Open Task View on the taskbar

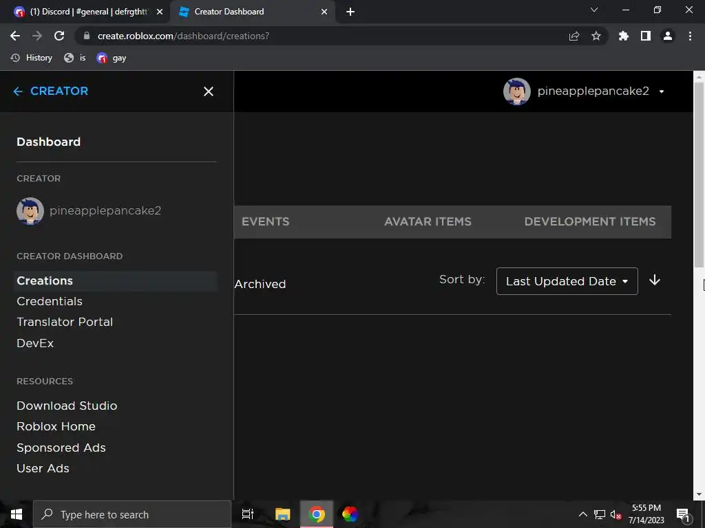coord(248,514)
